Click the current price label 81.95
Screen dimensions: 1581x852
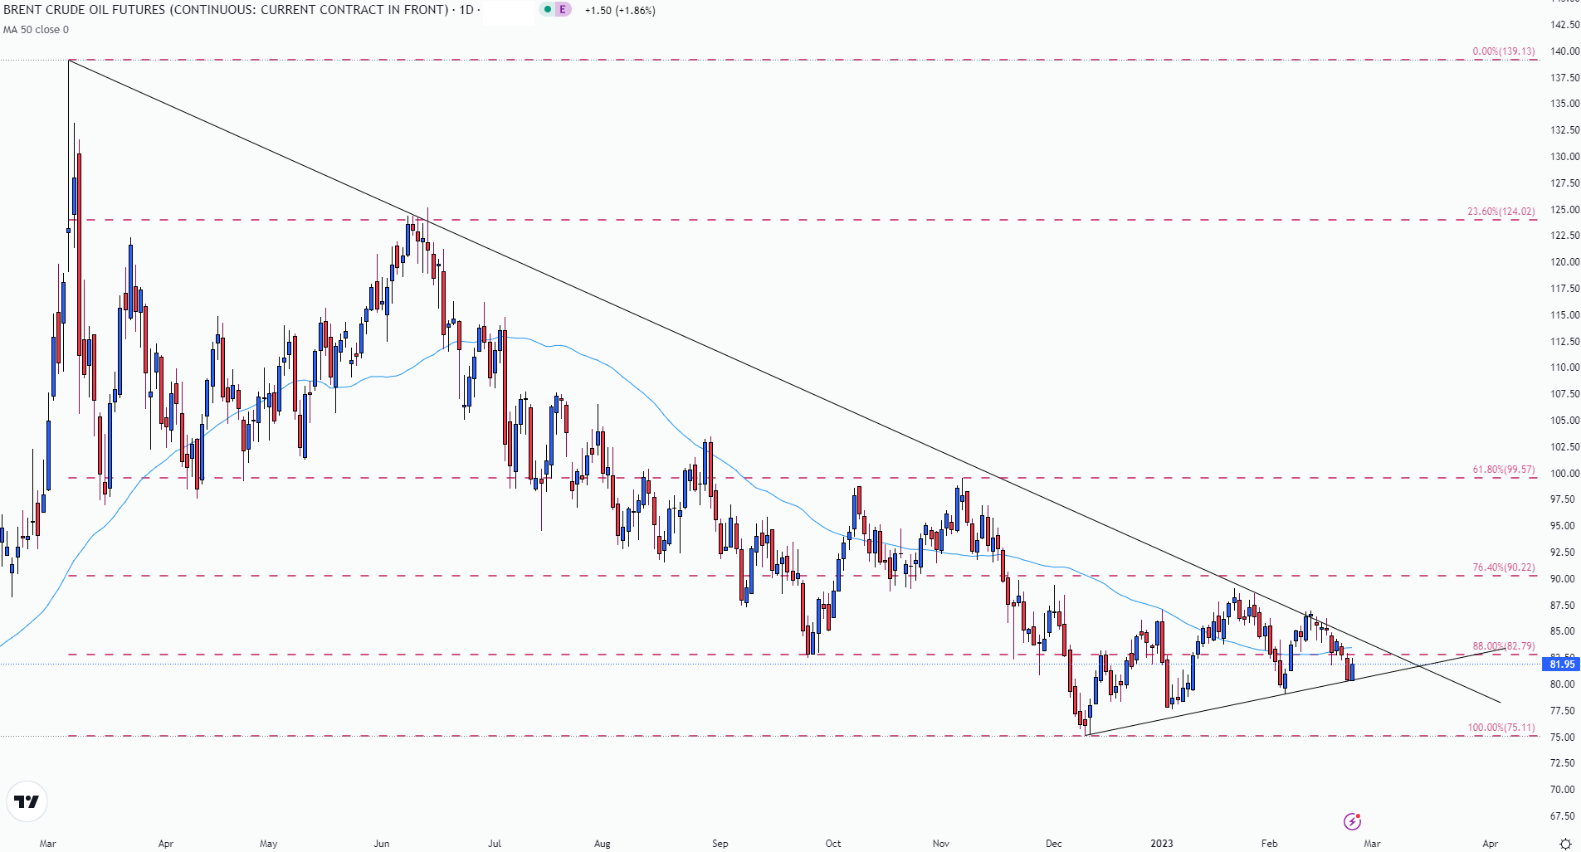pos(1561,664)
